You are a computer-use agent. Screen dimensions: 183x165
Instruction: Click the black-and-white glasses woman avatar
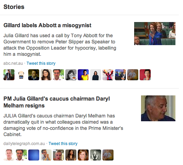click(x=71, y=75)
